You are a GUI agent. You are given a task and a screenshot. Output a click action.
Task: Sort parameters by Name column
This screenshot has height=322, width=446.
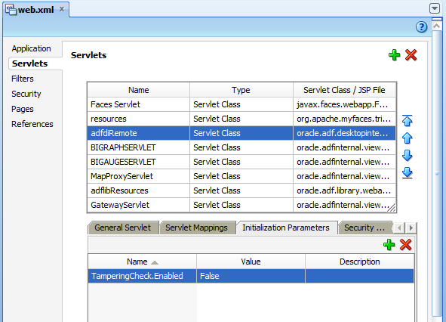(142, 262)
